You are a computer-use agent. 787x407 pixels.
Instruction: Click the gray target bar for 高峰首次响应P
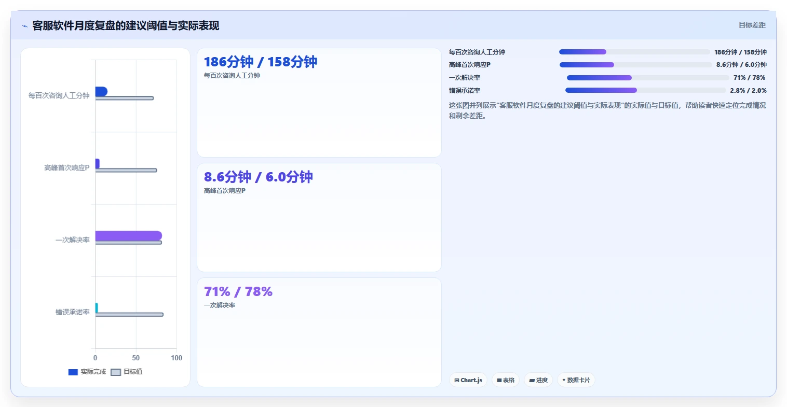click(126, 170)
